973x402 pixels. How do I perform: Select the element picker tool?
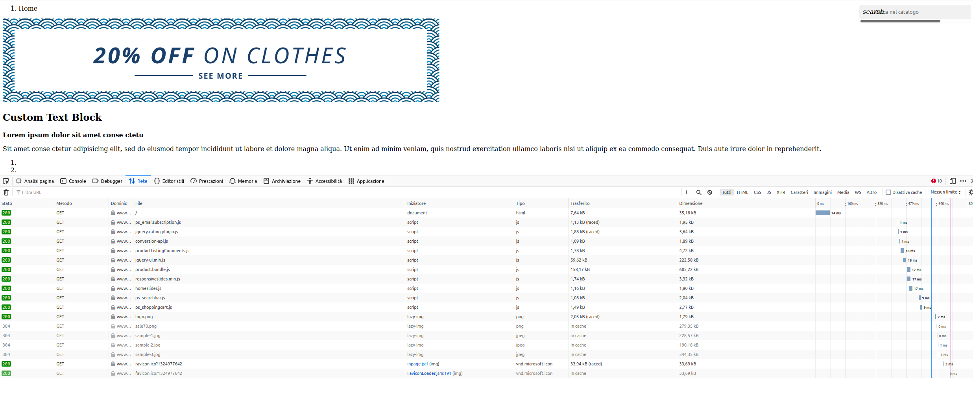[6, 181]
